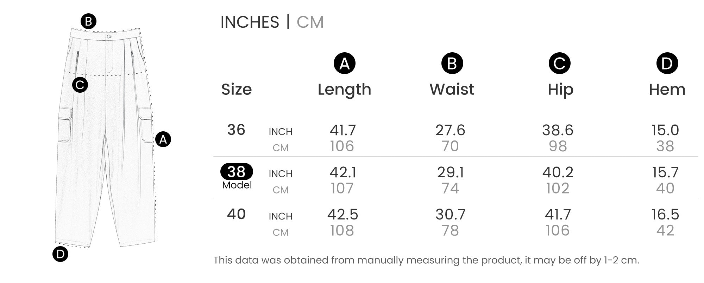Viewport: 704px width, 283px height.
Task: Click the B circle above the Waist header
Action: coord(452,64)
